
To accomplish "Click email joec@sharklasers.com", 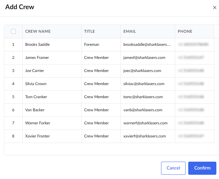I will (142, 71).
